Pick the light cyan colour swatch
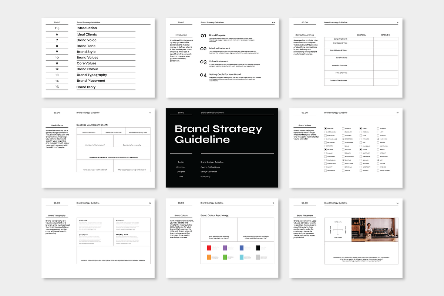 (x=241, y=257)
